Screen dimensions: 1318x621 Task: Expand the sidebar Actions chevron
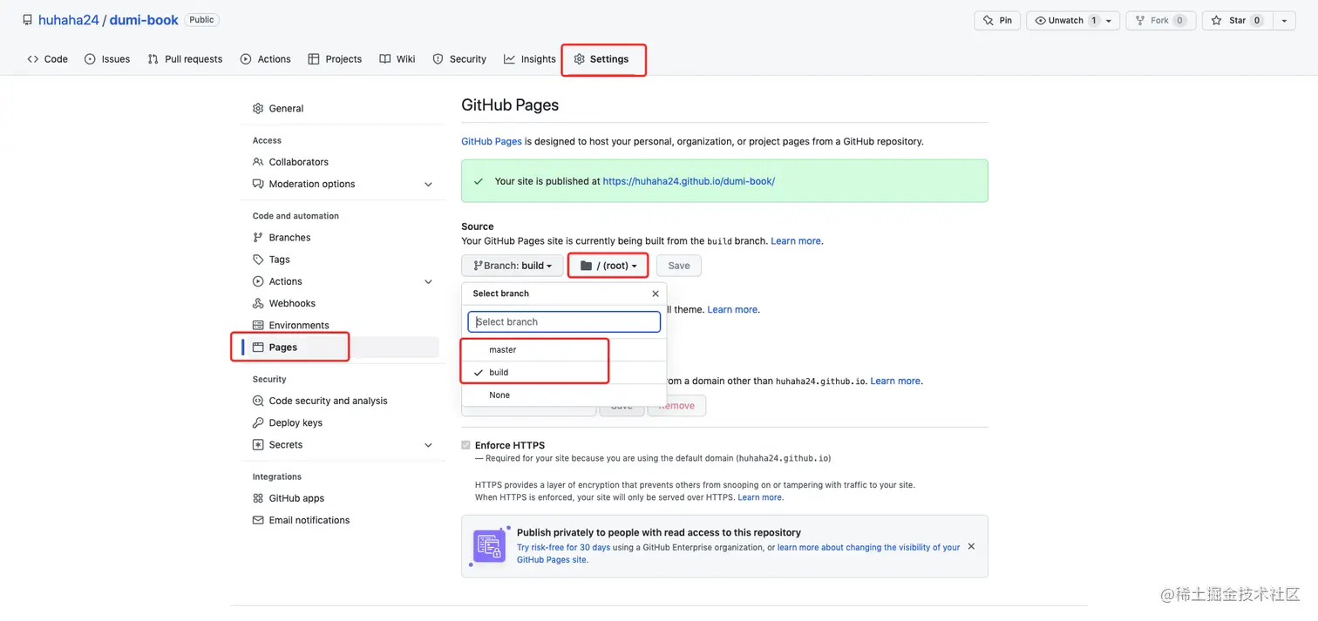(428, 282)
